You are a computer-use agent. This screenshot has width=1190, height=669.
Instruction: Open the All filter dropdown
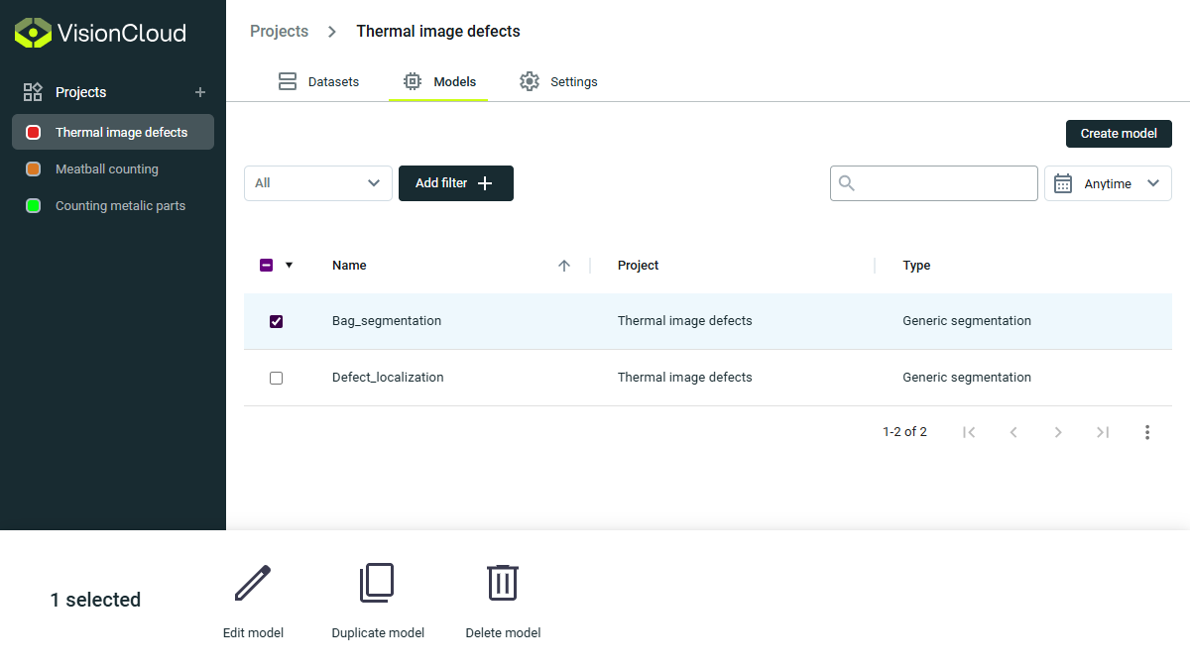(x=317, y=182)
